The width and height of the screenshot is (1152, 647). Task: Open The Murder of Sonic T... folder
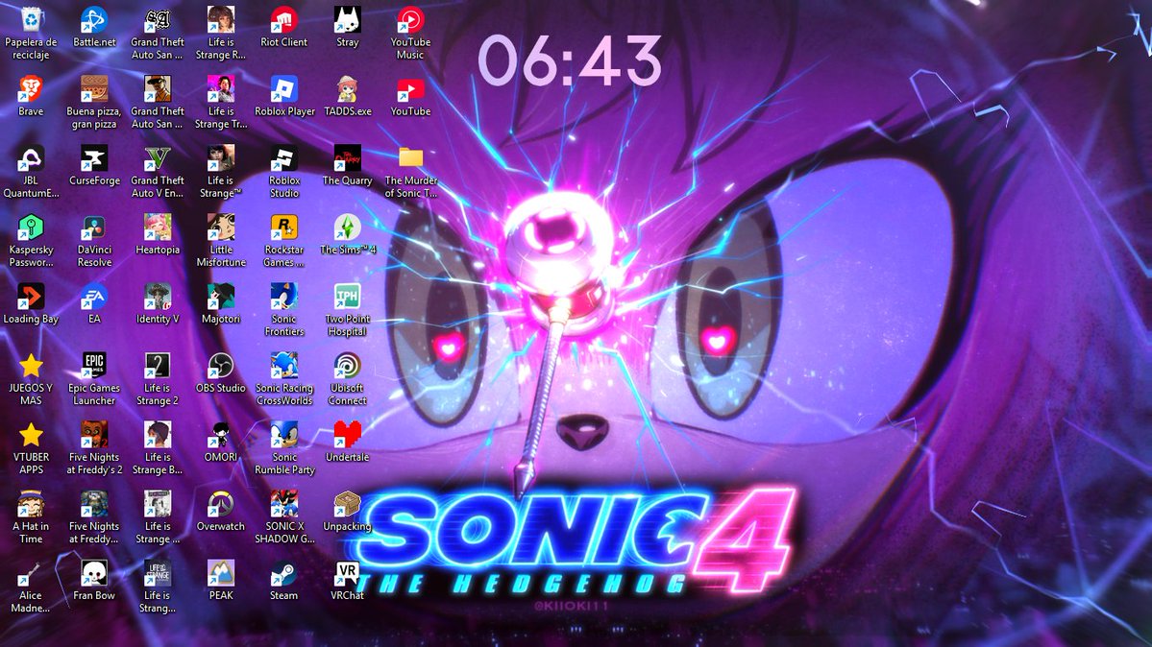[410, 158]
